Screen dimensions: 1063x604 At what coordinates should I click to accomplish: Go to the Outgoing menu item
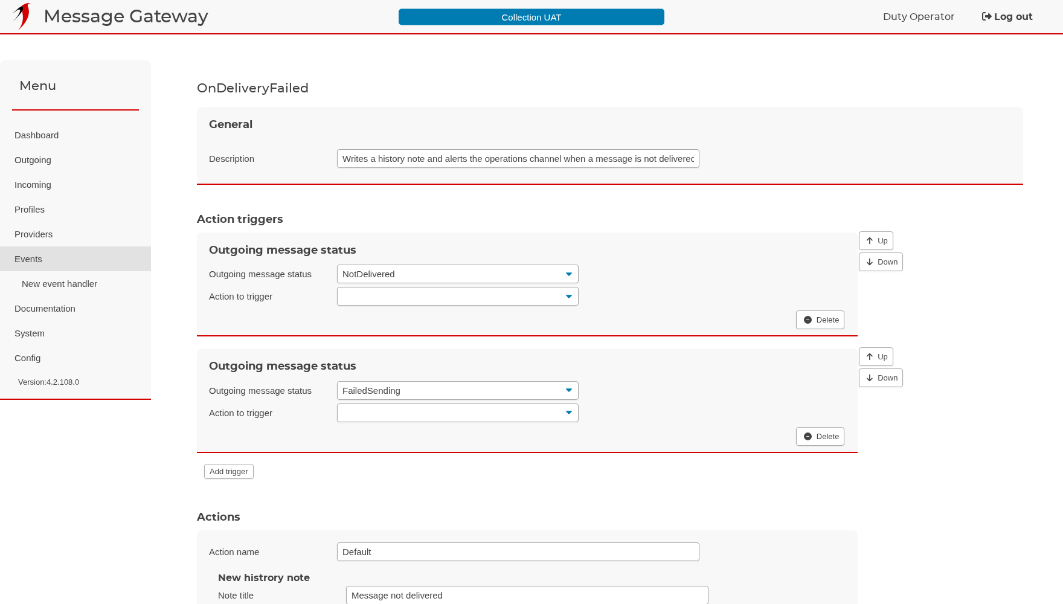pos(75,159)
